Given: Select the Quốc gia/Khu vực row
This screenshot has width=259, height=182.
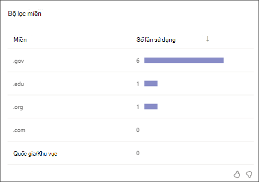Looking at the screenshot, I should click(130, 153).
